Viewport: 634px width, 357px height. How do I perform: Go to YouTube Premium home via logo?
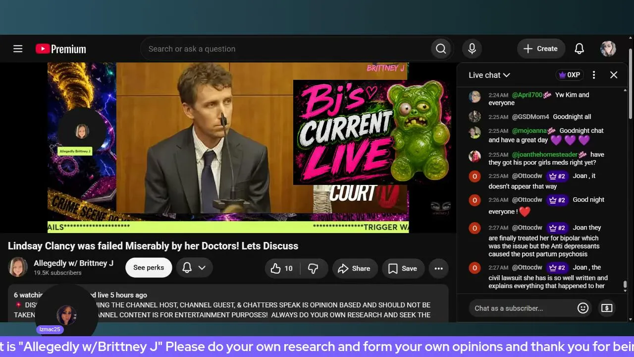point(61,49)
